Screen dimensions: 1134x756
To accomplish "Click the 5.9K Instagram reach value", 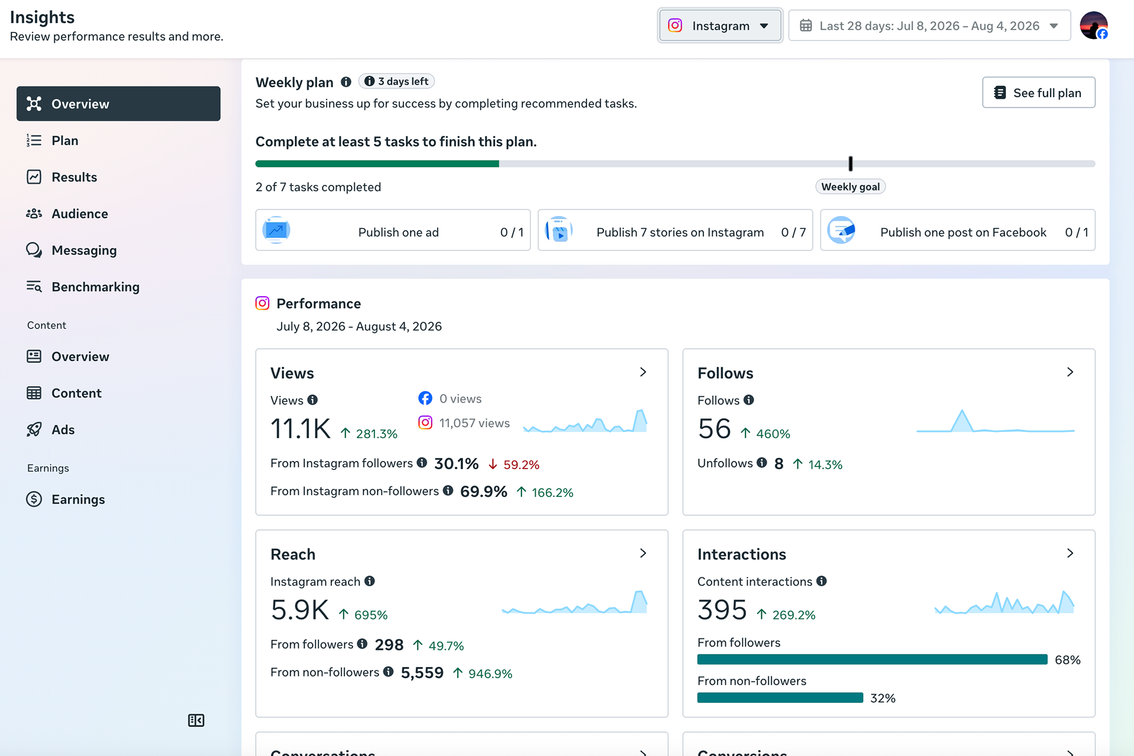I will tap(300, 610).
